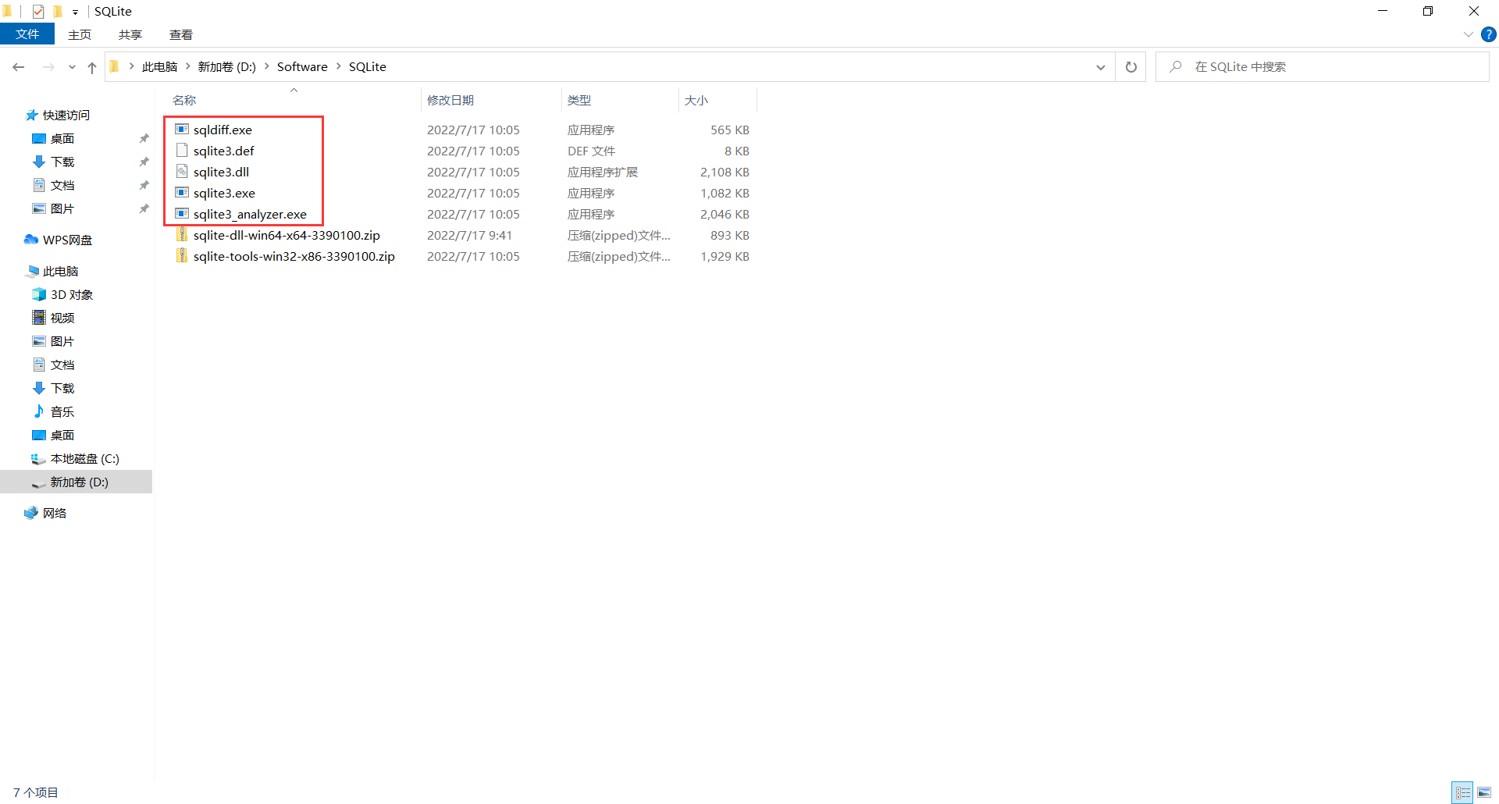Open the recent locations dropdown arrow
The image size is (1499, 804).
coord(72,67)
